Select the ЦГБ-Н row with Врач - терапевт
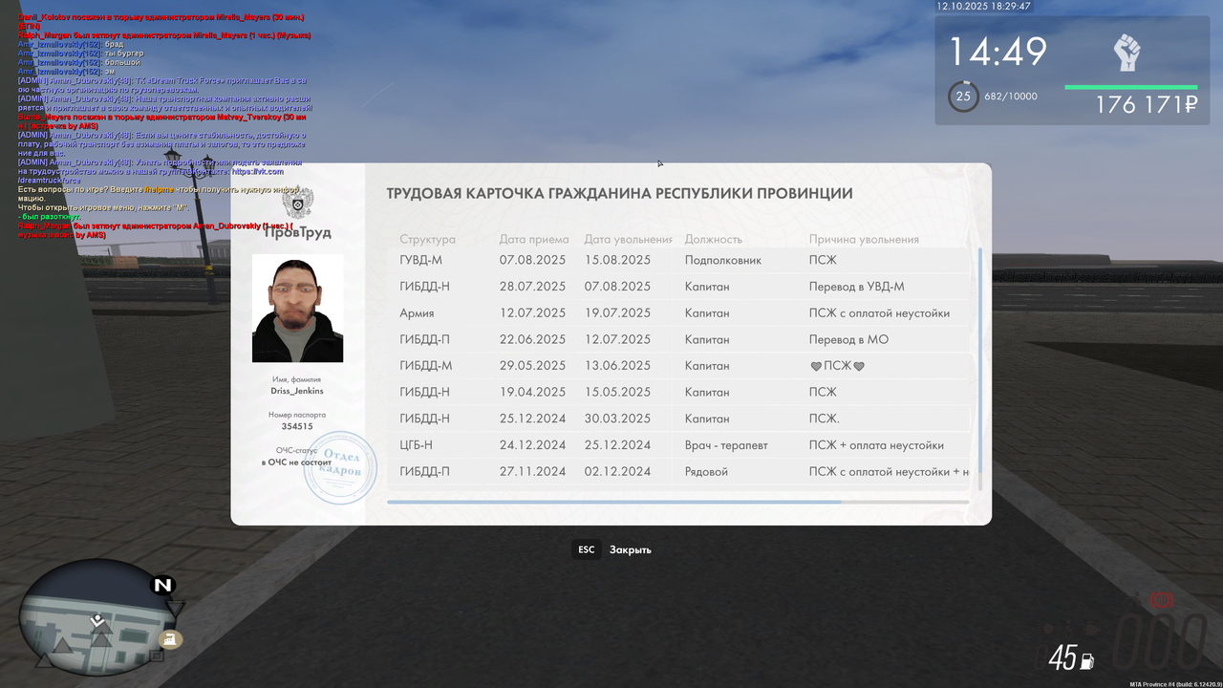The height and width of the screenshot is (688, 1223). [x=669, y=444]
